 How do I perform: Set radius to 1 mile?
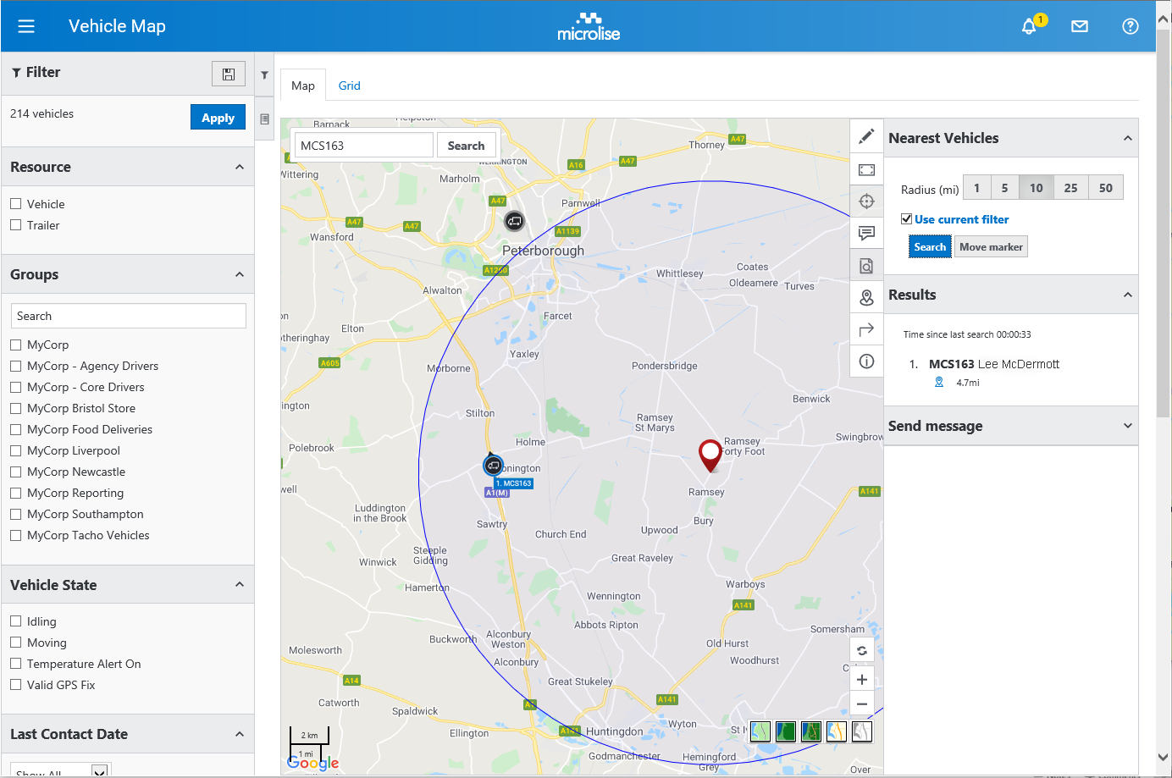(976, 188)
